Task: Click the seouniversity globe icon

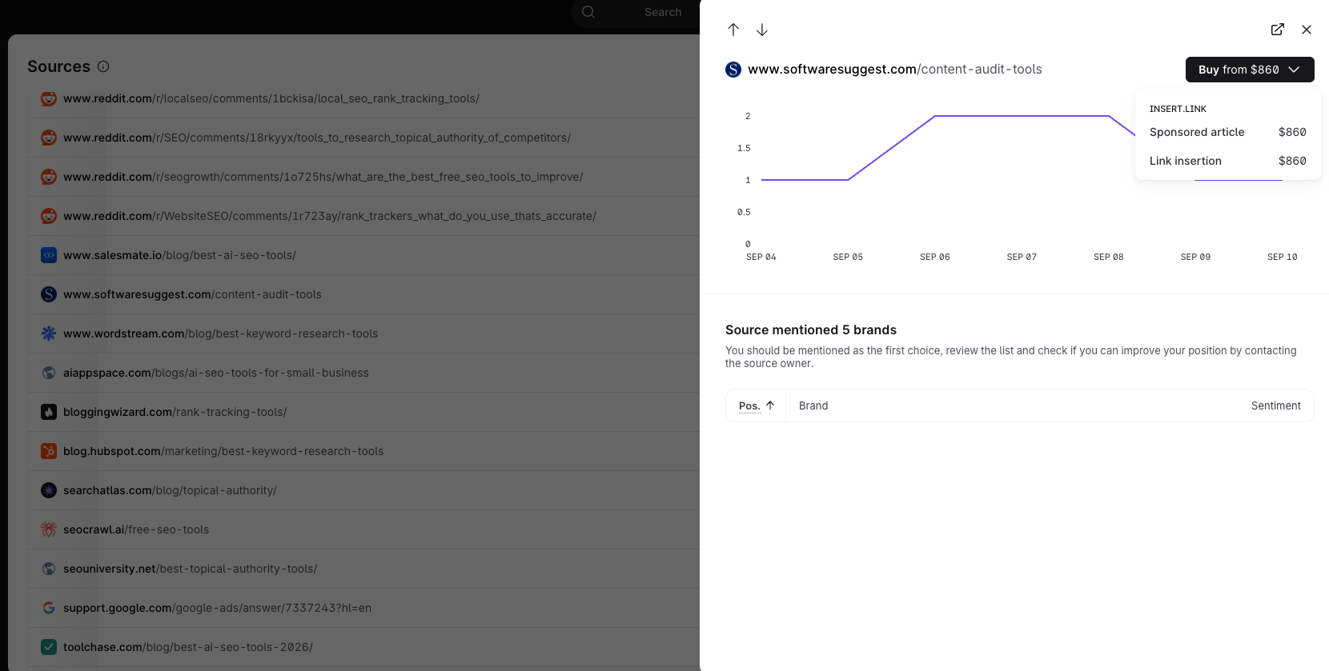Action: (49, 569)
